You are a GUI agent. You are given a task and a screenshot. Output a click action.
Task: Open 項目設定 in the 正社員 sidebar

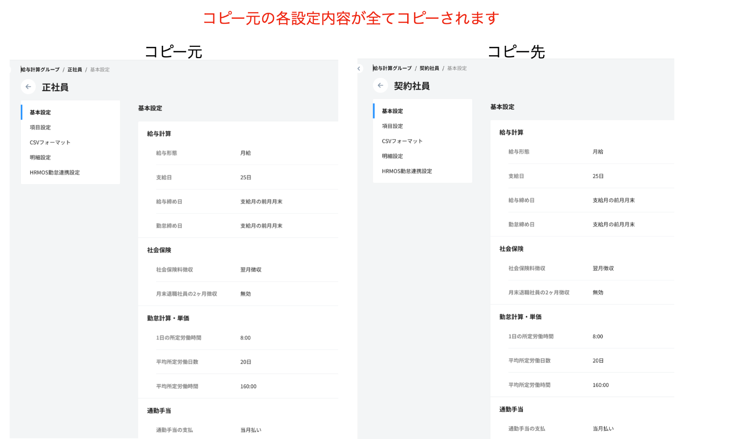(x=40, y=128)
